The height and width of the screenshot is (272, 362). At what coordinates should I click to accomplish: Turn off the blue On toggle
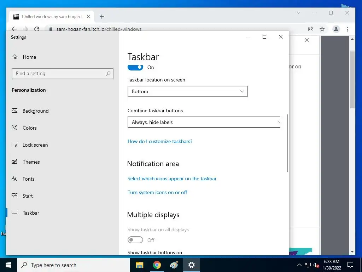(135, 67)
